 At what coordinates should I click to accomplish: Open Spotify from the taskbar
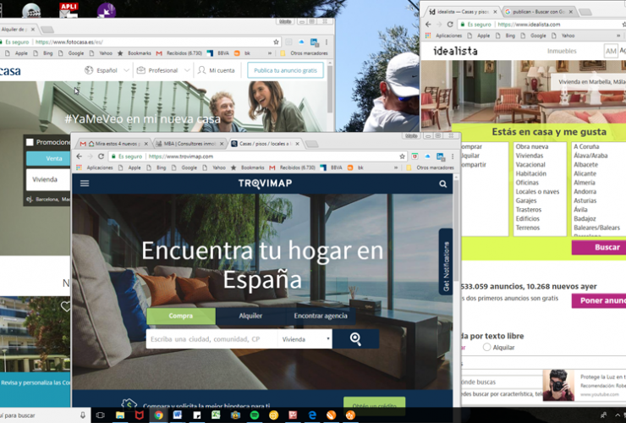tap(255, 415)
